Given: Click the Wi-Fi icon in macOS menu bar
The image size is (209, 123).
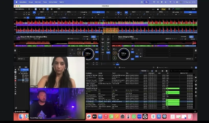Looking at the screenshot, I should coord(170,2).
